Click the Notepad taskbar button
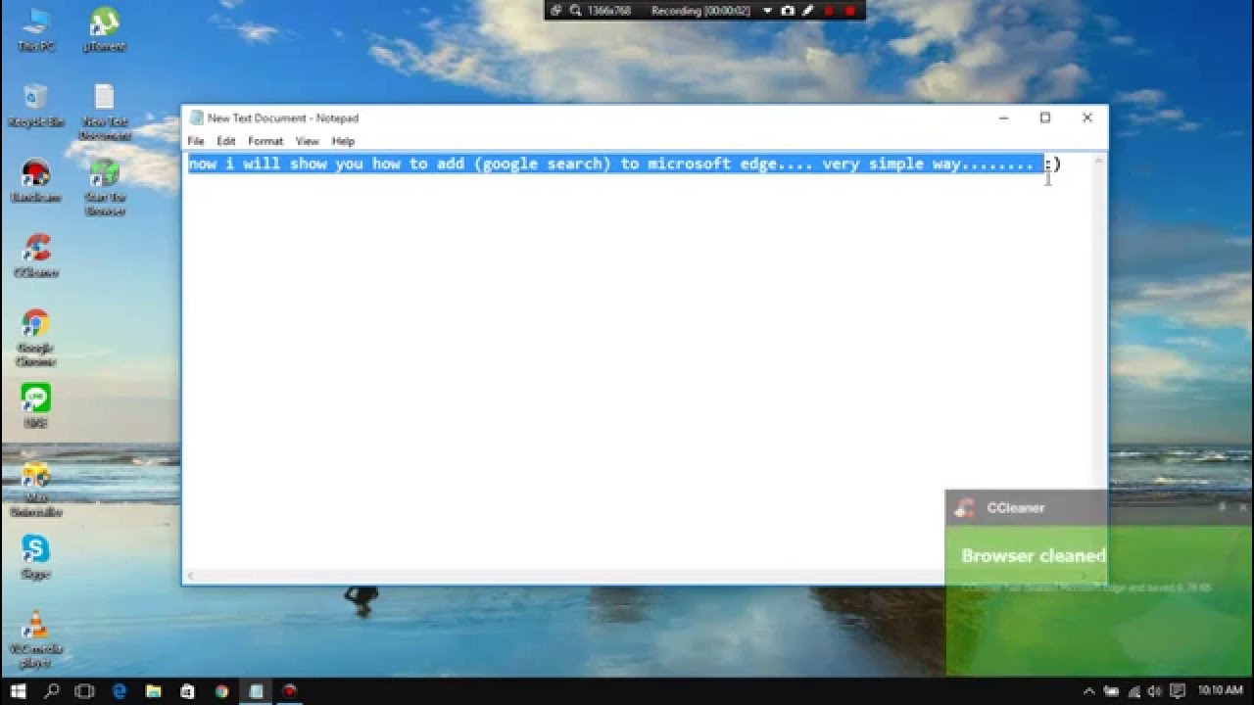 pyautogui.click(x=256, y=691)
